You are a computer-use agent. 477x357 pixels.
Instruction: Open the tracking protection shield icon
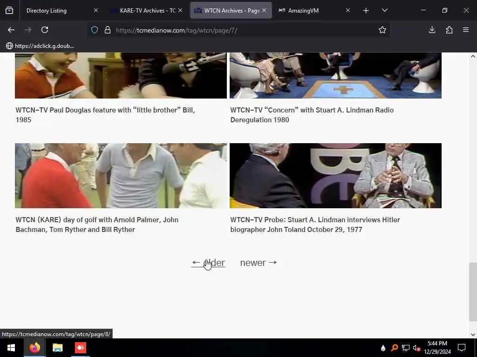95,30
